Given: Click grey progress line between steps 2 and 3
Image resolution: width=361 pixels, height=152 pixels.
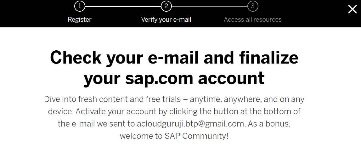Looking at the screenshot, I should point(209,6).
